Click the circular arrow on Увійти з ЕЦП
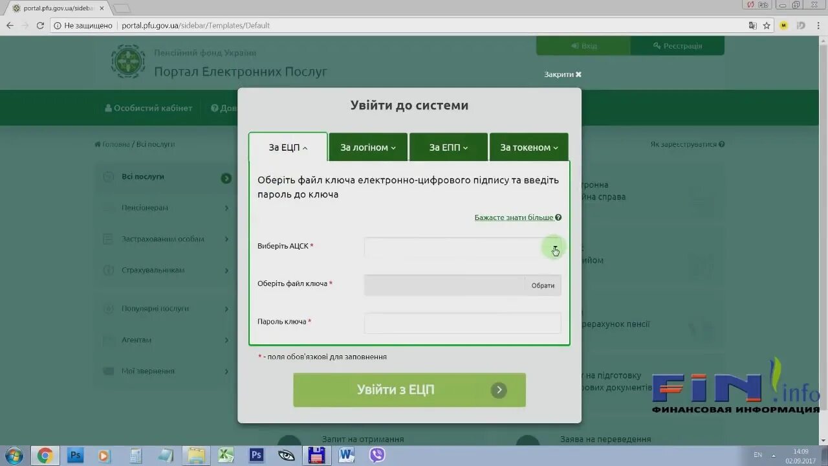 (499, 390)
